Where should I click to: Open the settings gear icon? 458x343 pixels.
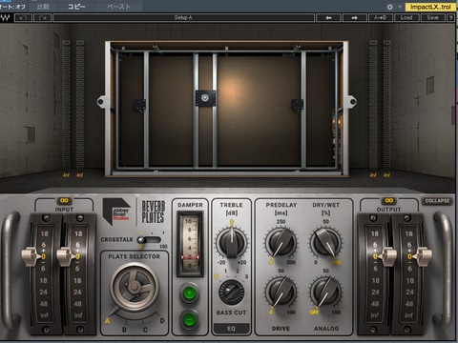click(390, 7)
